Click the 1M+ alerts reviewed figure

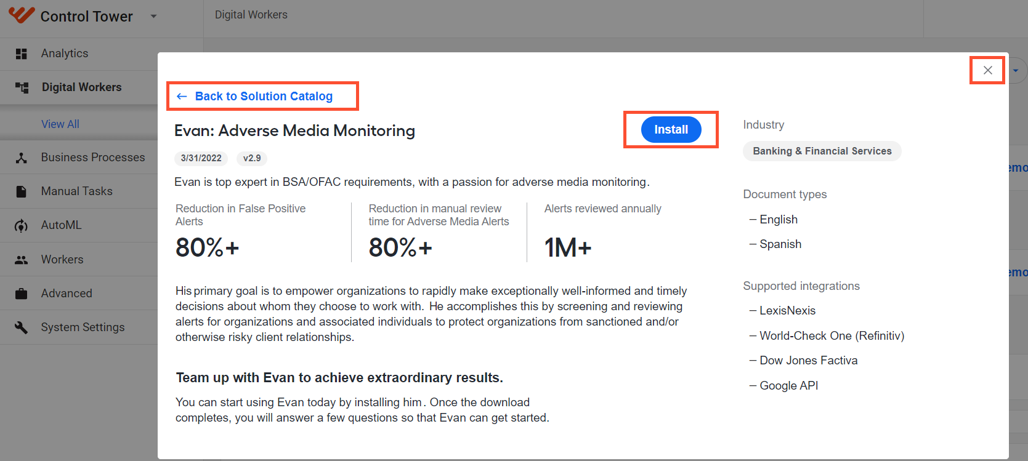(568, 248)
